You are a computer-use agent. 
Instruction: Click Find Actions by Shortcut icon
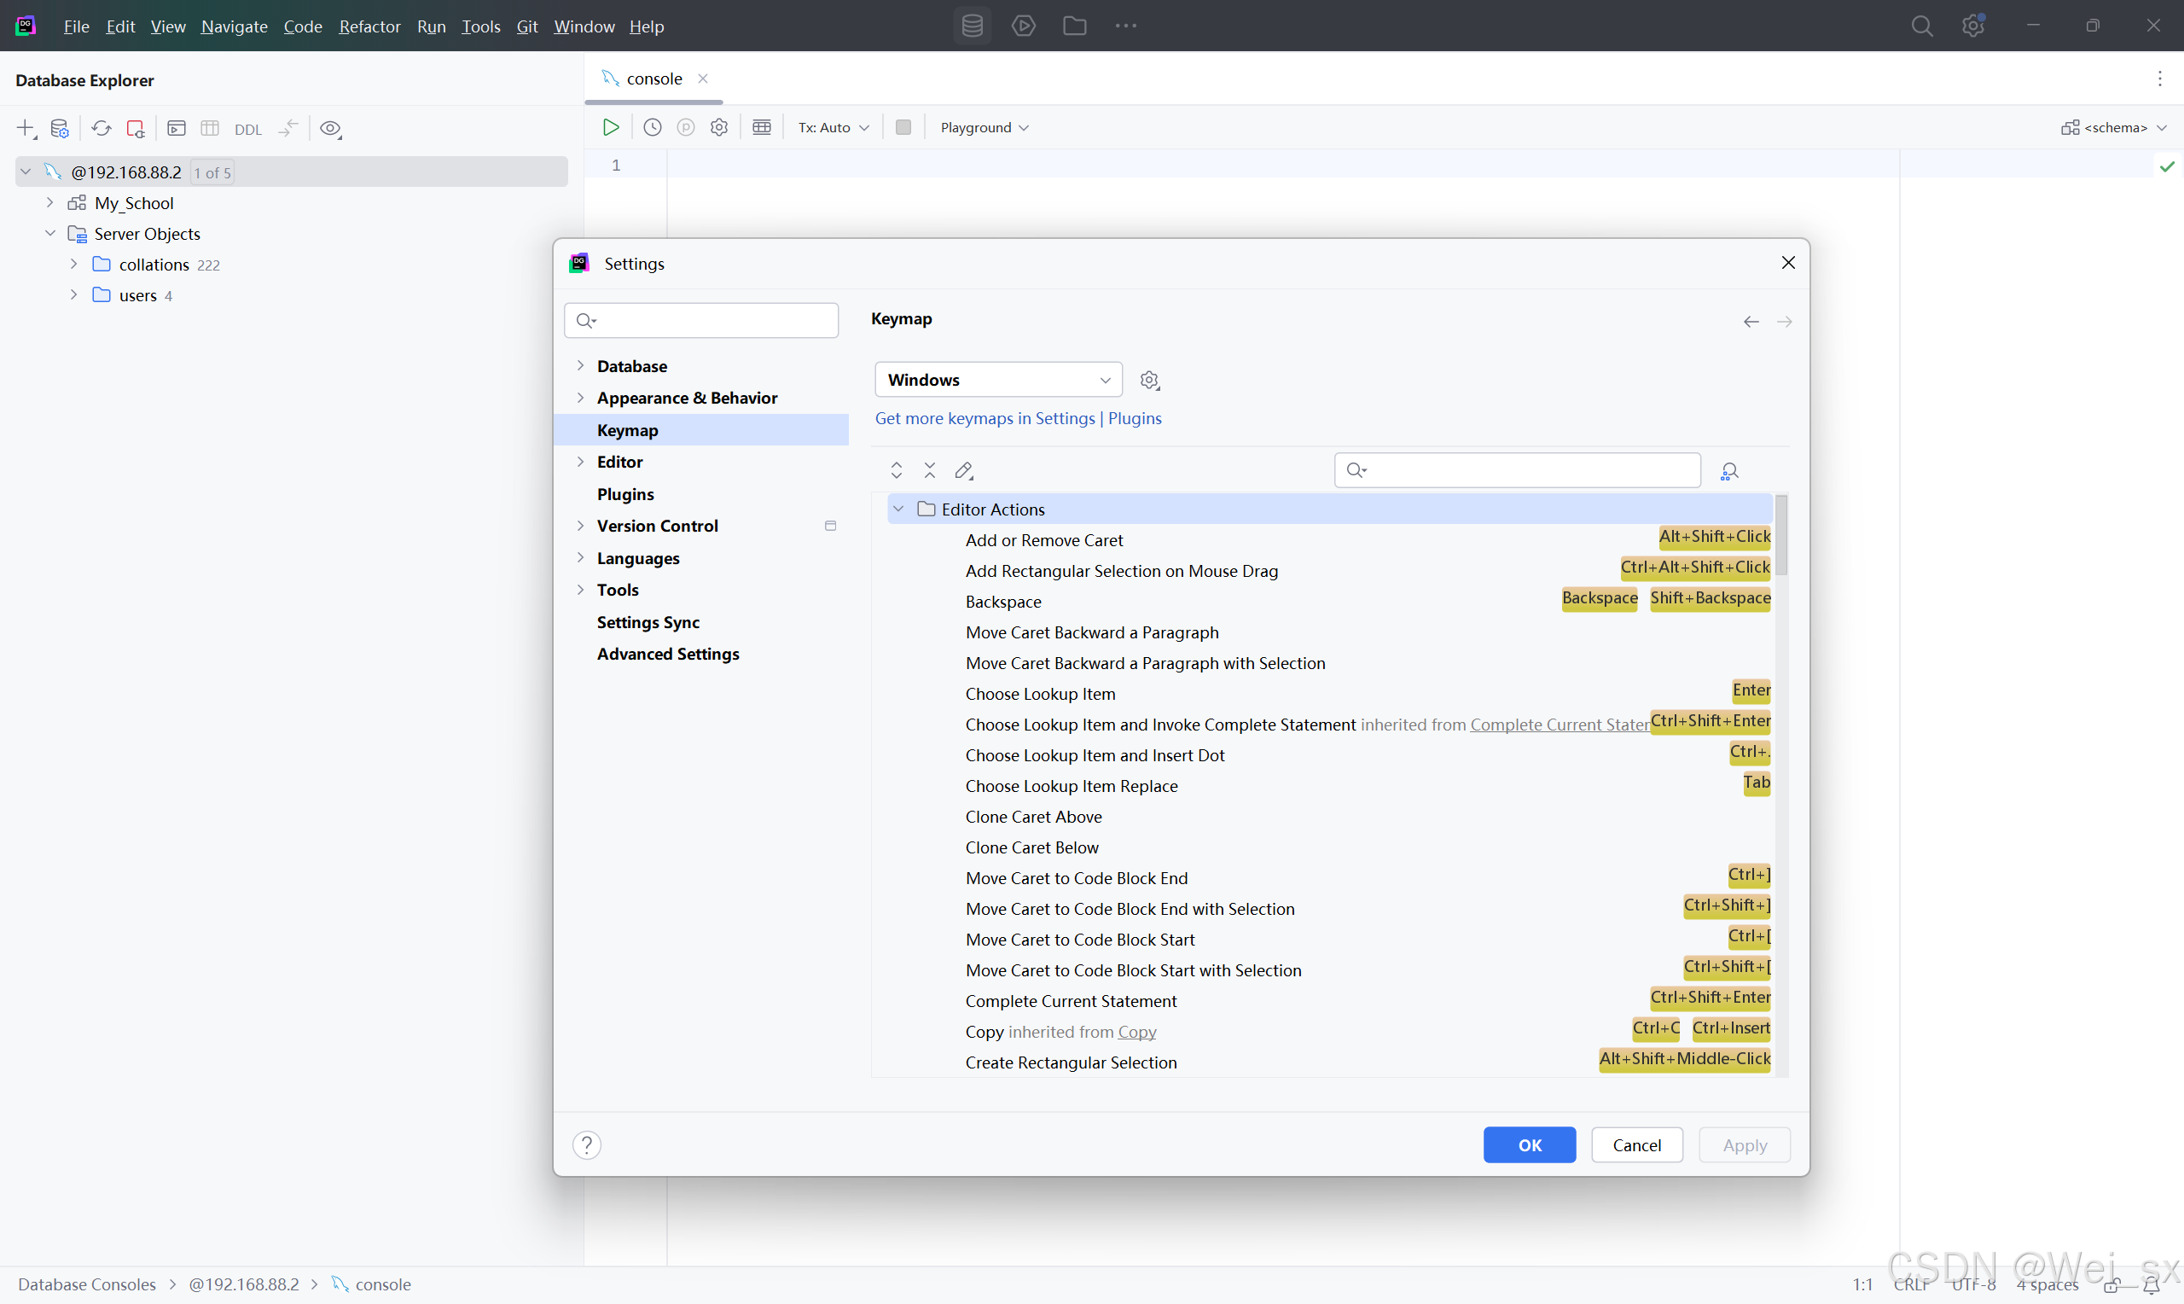(x=1728, y=471)
